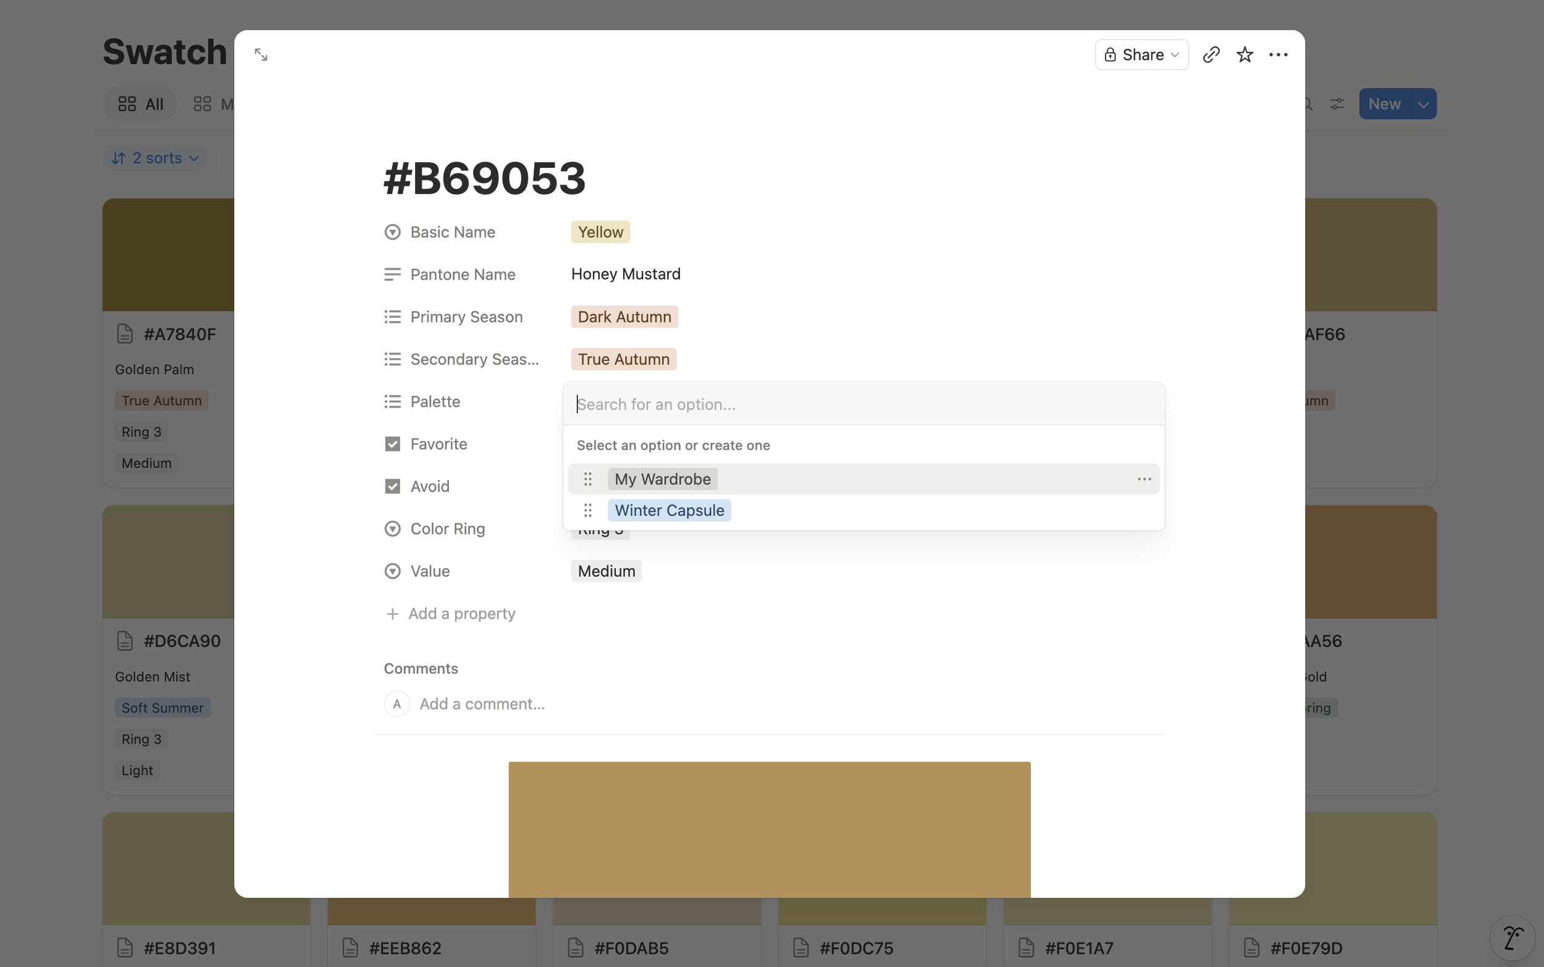Viewport: 1544px width, 967px height.
Task: Open page icon of #F0DC75 card
Action: coord(801,948)
